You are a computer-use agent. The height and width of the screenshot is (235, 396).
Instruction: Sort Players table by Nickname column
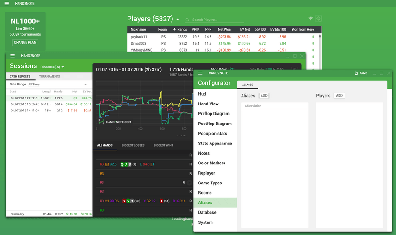[x=138, y=29]
